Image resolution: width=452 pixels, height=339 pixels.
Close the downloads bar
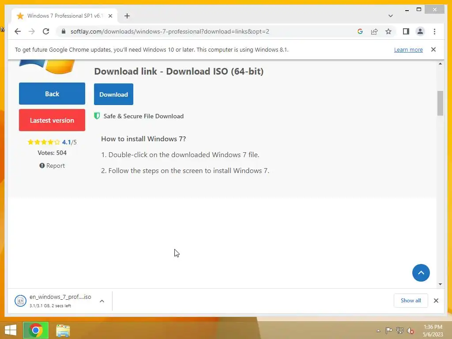click(436, 301)
